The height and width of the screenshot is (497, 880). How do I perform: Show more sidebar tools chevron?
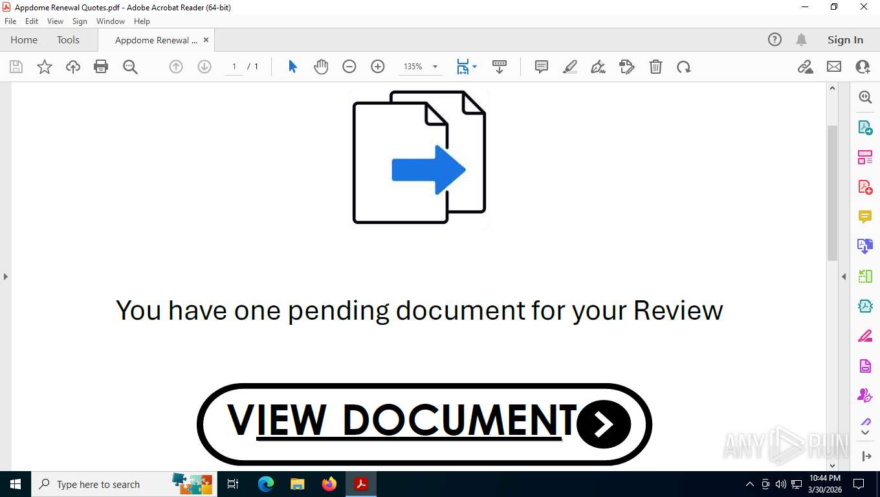pos(865,432)
